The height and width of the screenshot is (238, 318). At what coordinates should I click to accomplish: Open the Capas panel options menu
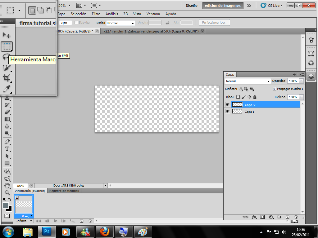[x=302, y=74]
